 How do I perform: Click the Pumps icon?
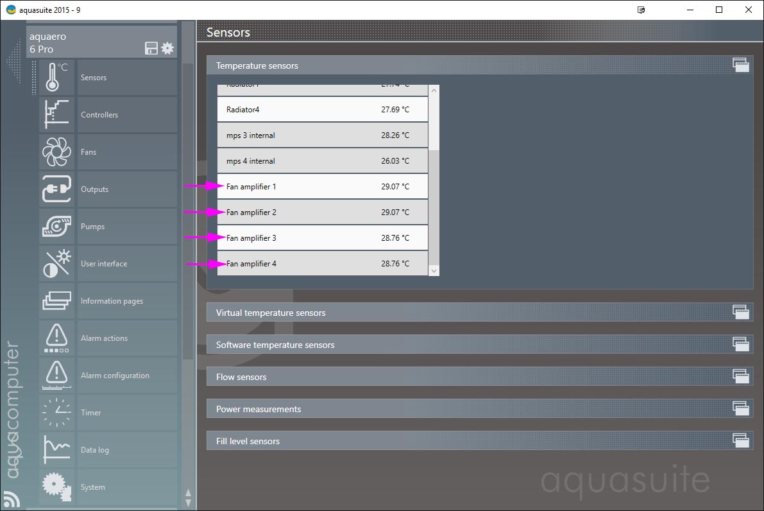point(56,227)
